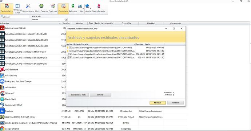The height and width of the screenshot is (131, 251).
Task: Select AdoptOpenJDK JDK con Hotspot 8.0.252.09 (x86)
Action: pos(26,46)
